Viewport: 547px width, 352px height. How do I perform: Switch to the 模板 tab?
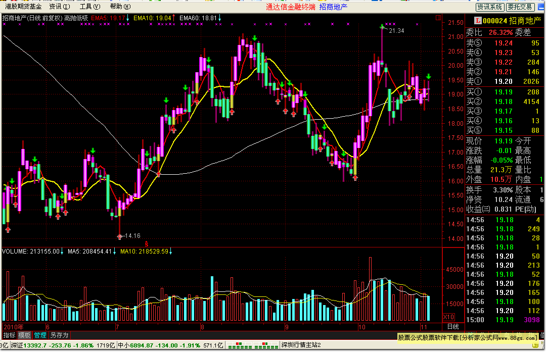(x=24, y=335)
